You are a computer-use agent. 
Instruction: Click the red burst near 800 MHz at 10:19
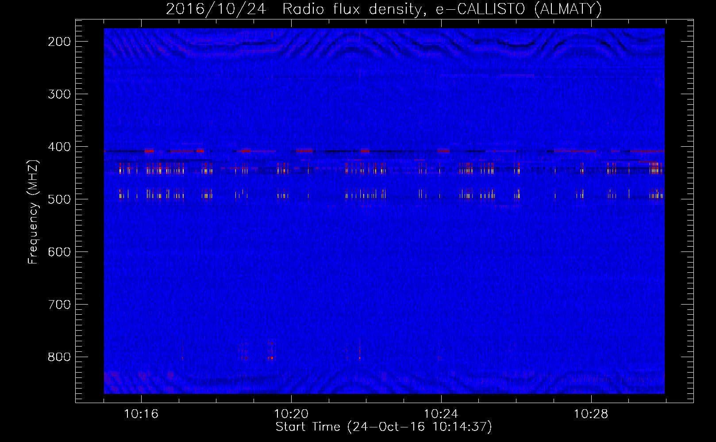[271, 358]
